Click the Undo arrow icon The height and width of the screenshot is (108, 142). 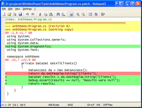pos(27,14)
